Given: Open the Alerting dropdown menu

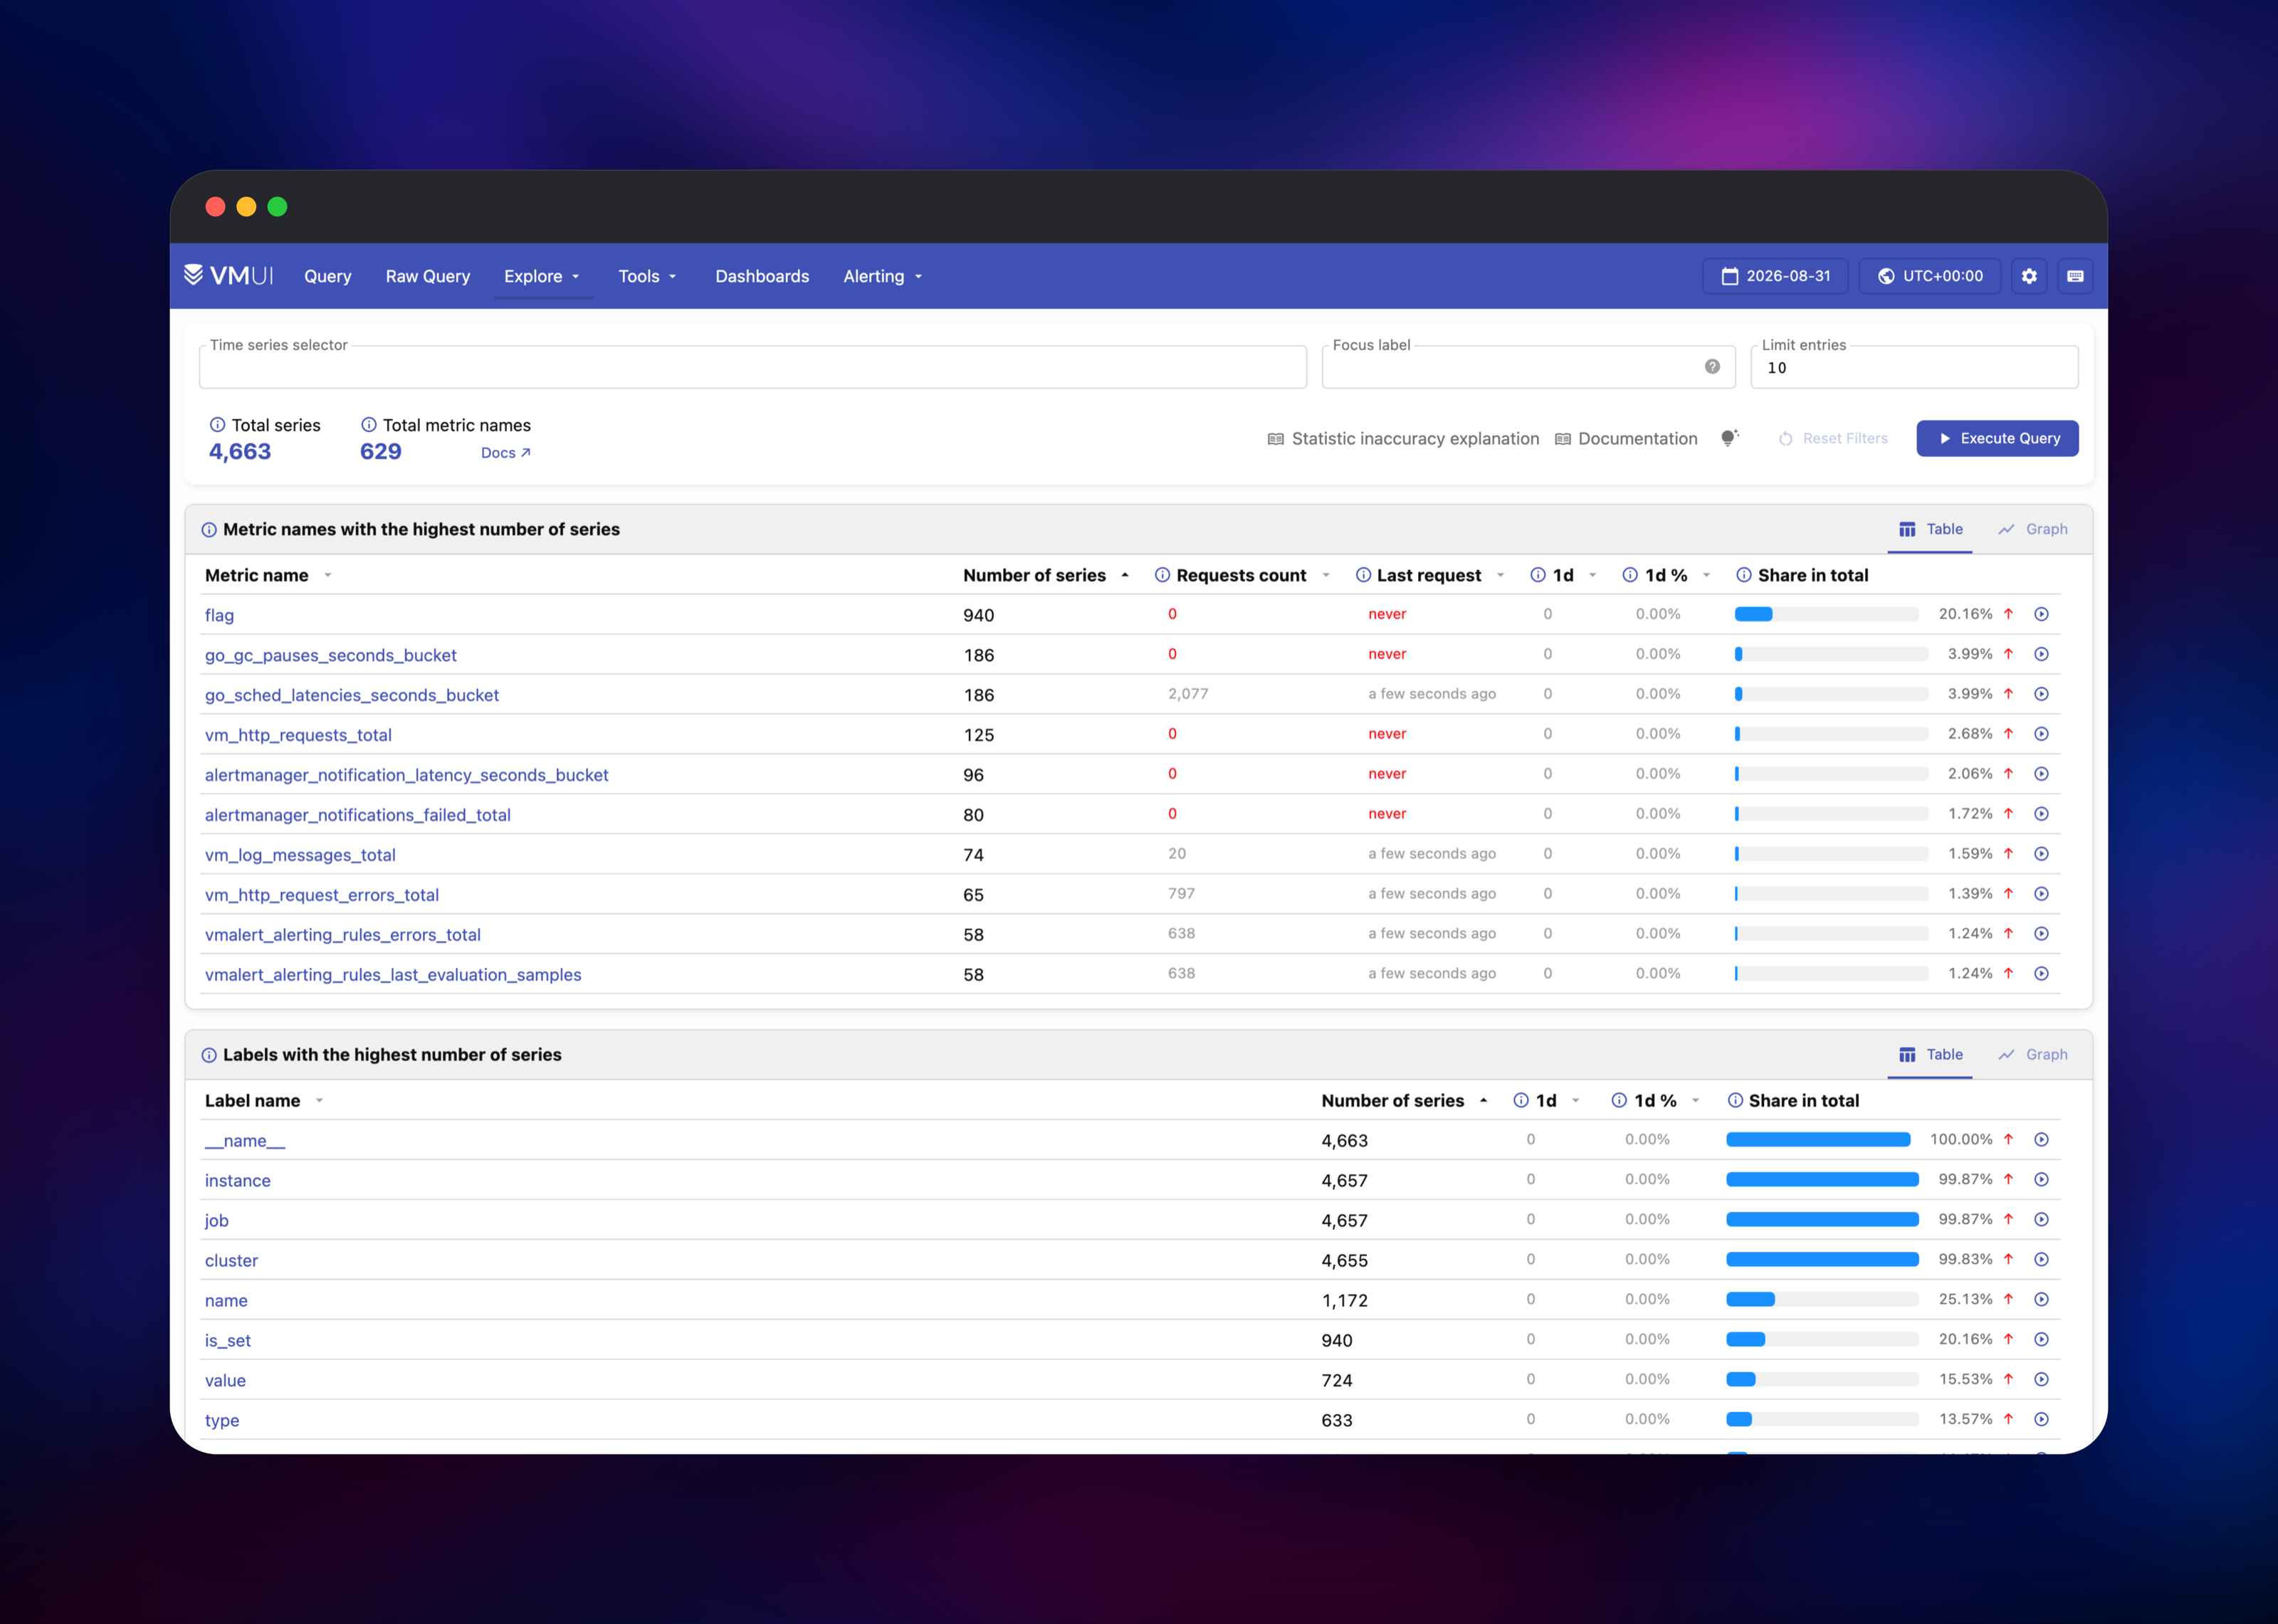Looking at the screenshot, I should click(882, 276).
